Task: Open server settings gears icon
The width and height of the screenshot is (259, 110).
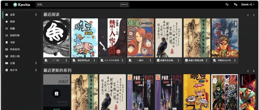Action: pos(236,5)
